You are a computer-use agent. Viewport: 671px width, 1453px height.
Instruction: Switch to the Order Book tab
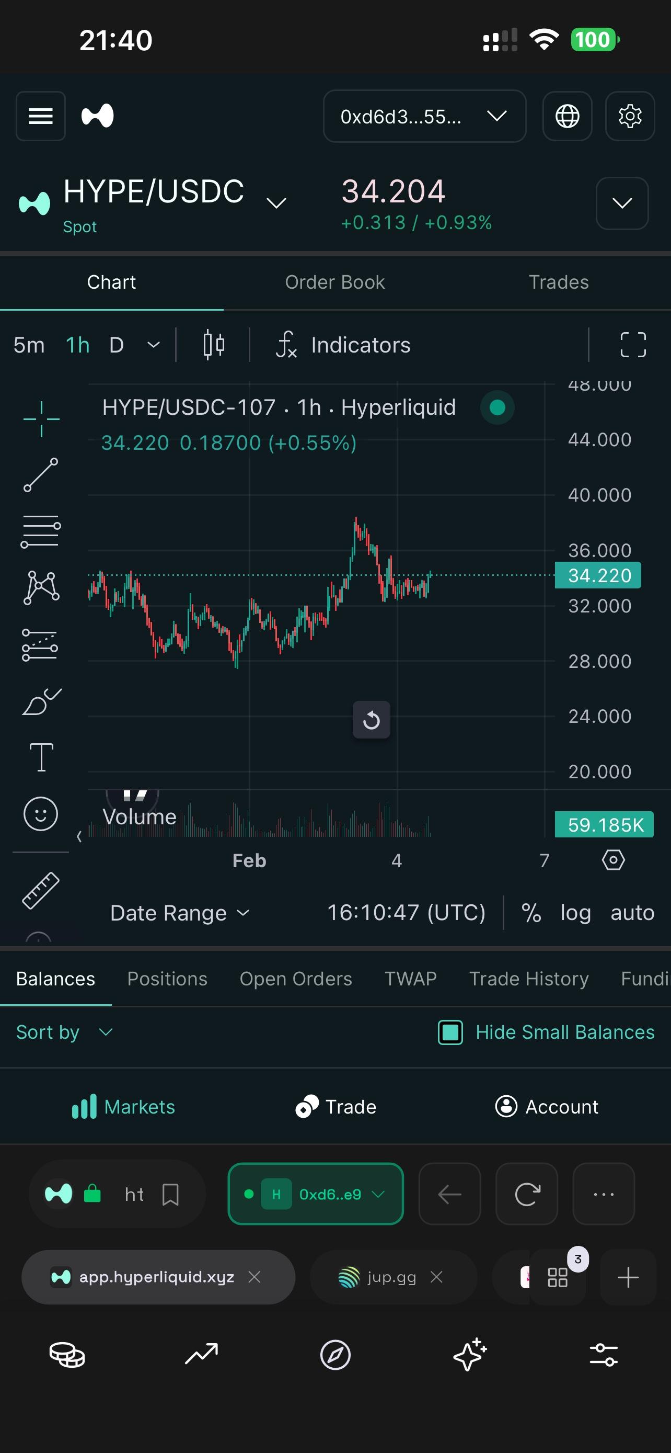[334, 282]
